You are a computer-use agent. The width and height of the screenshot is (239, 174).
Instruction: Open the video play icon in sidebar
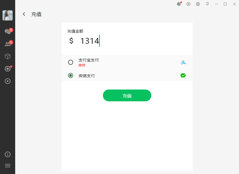(x=8, y=81)
